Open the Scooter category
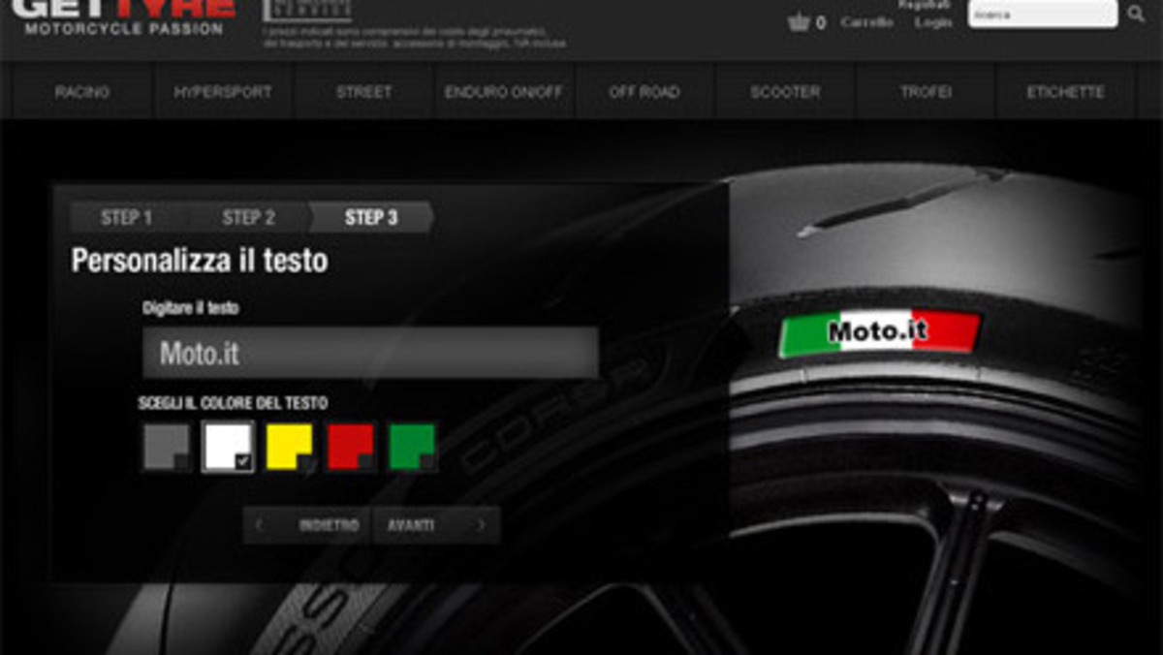 point(785,92)
